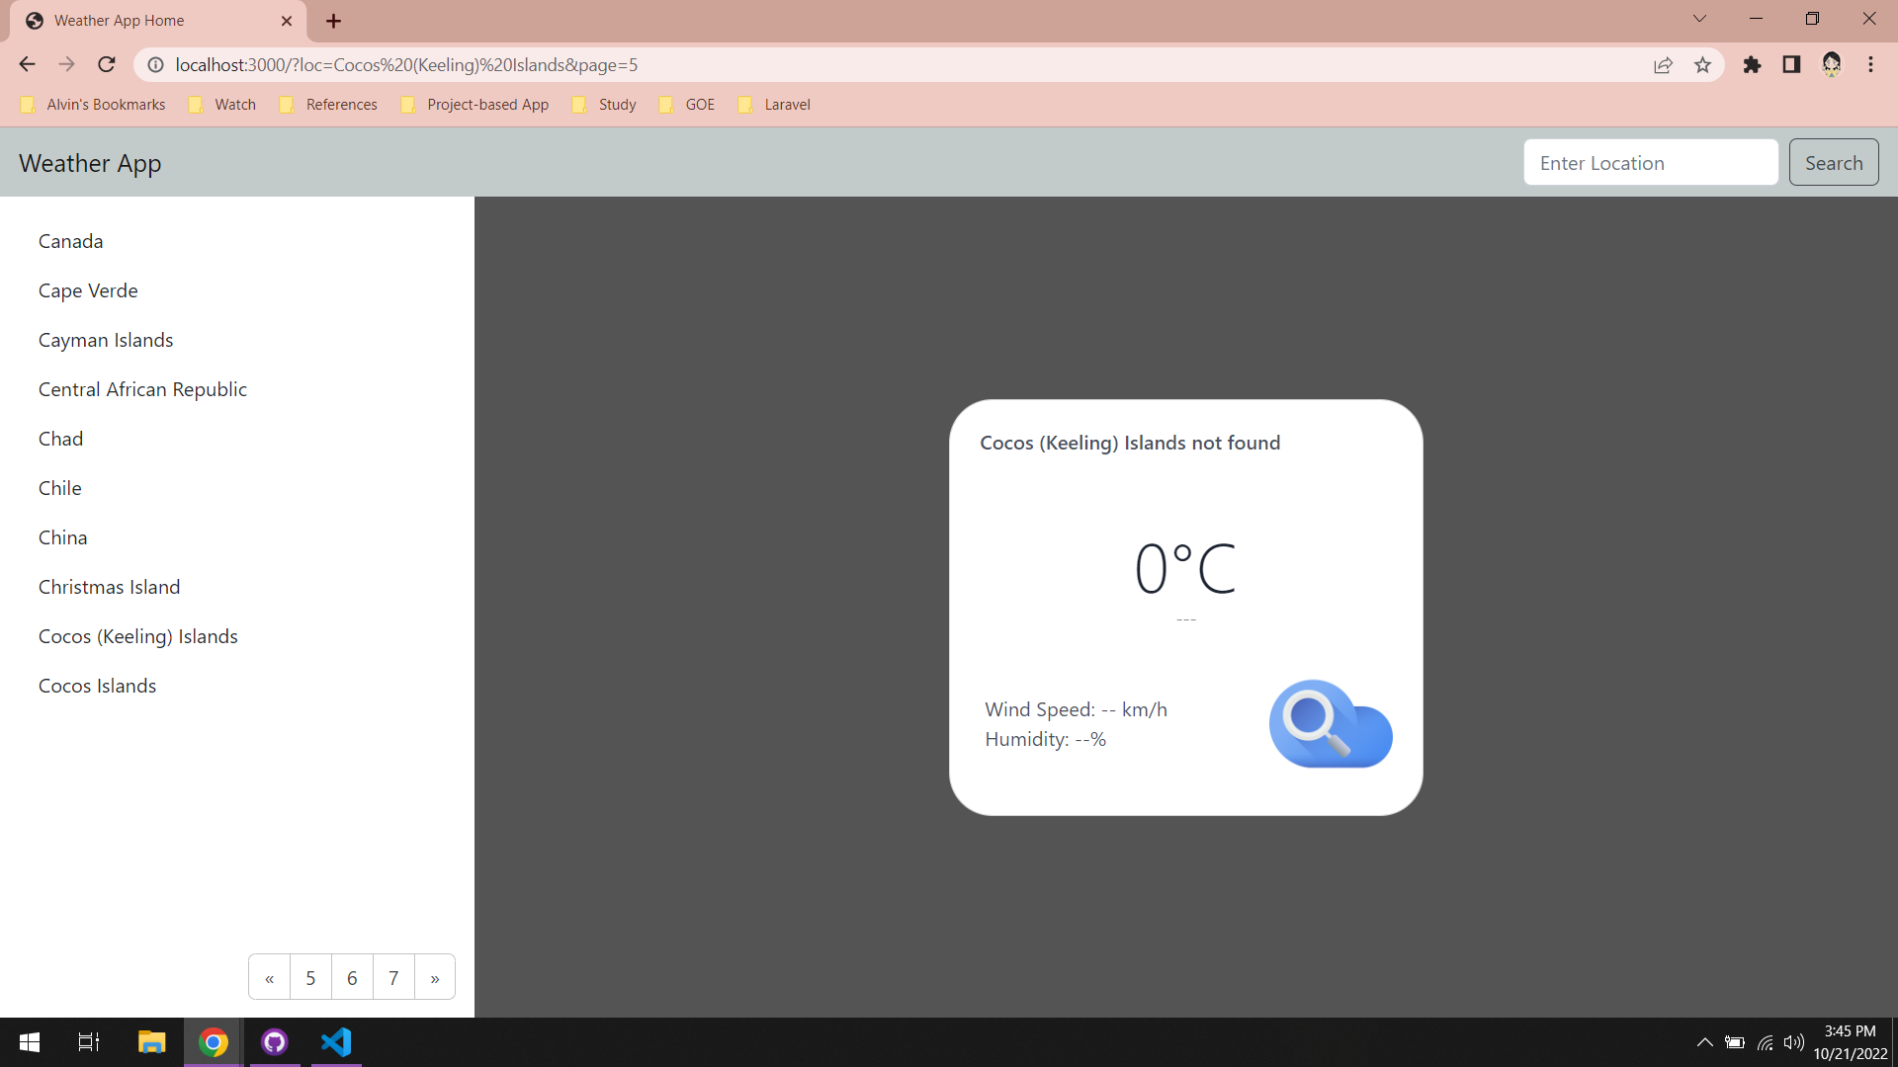Open the GOE bookmarks folder
Screen dimensions: 1898x1067
[x=687, y=105]
